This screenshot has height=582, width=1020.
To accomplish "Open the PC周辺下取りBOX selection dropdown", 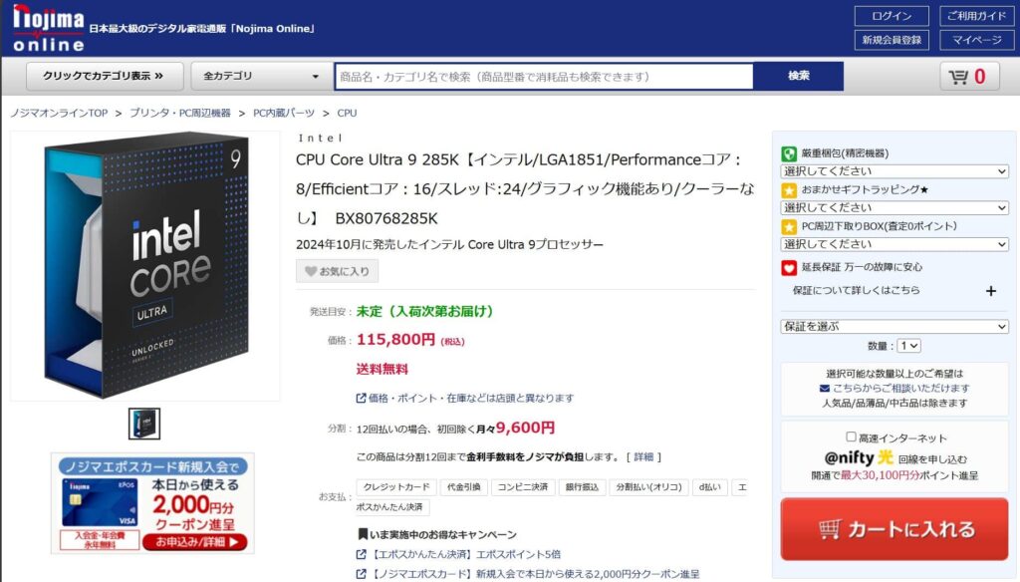I will 894,244.
